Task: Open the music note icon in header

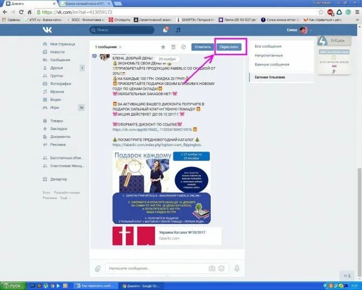Action: pyautogui.click(x=178, y=30)
